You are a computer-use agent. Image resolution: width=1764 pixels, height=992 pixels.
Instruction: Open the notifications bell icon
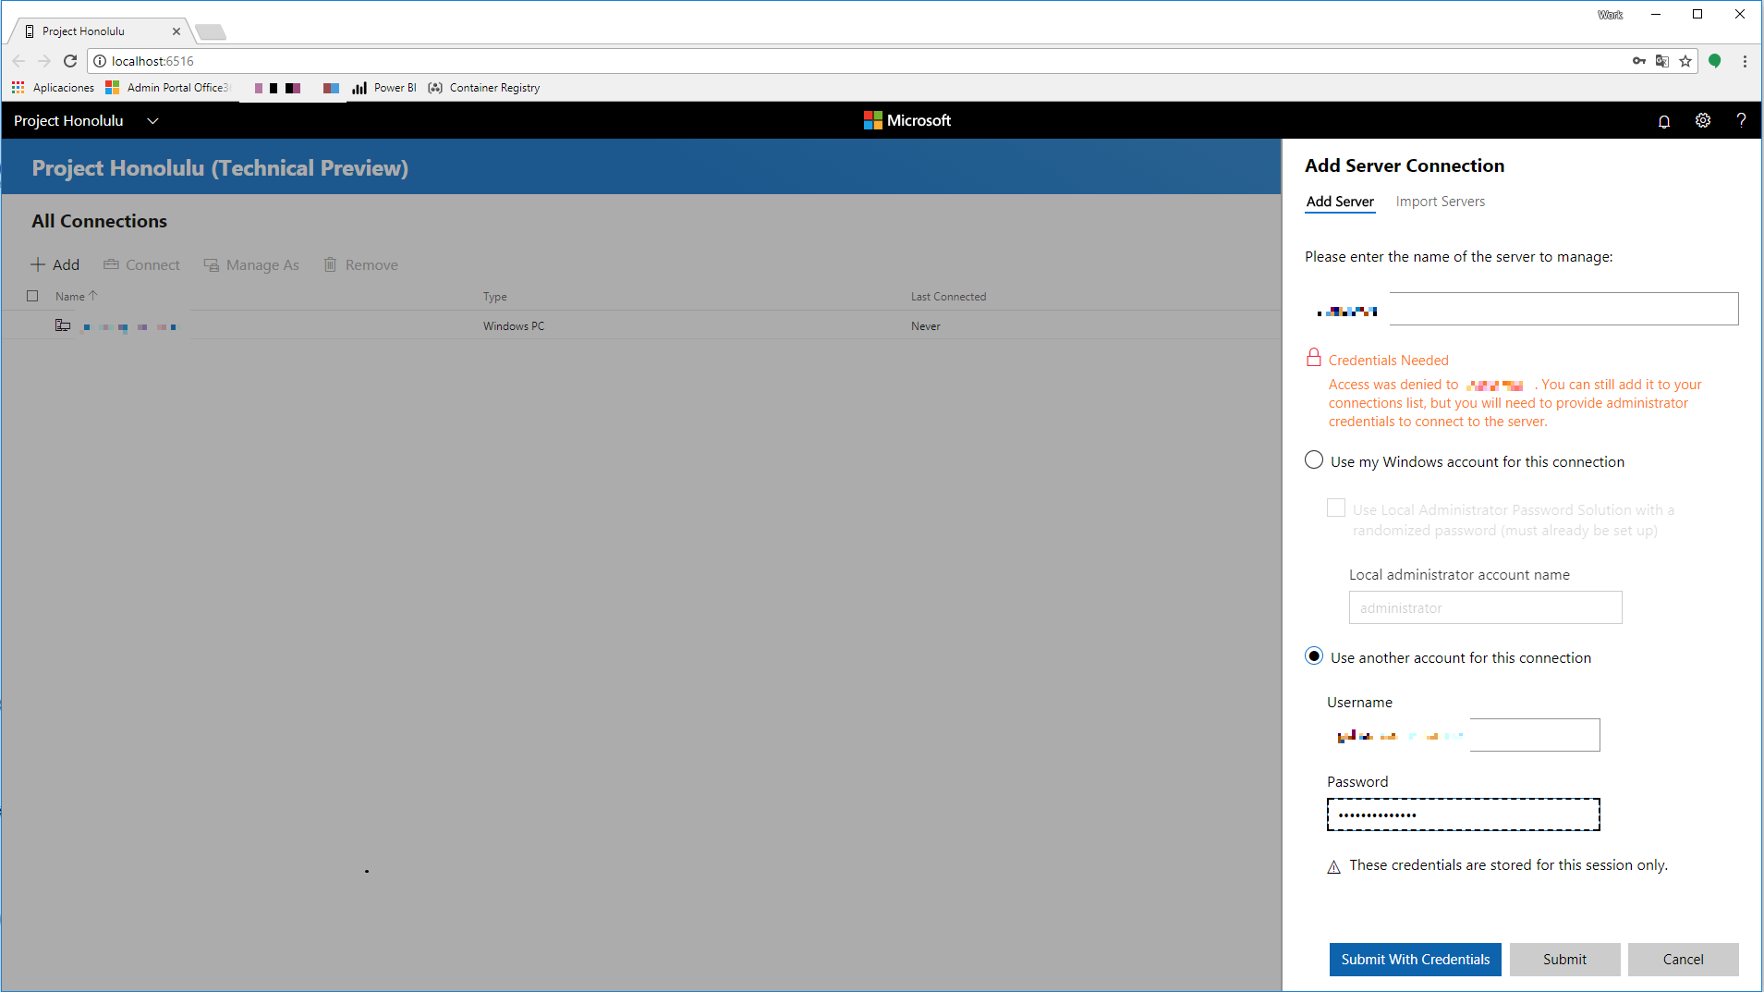[x=1664, y=121]
